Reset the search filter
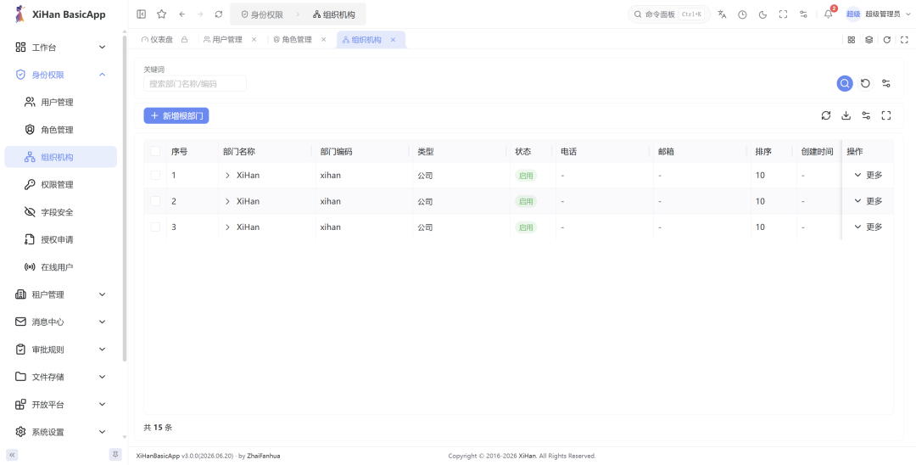The width and height of the screenshot is (916, 465). click(x=866, y=83)
